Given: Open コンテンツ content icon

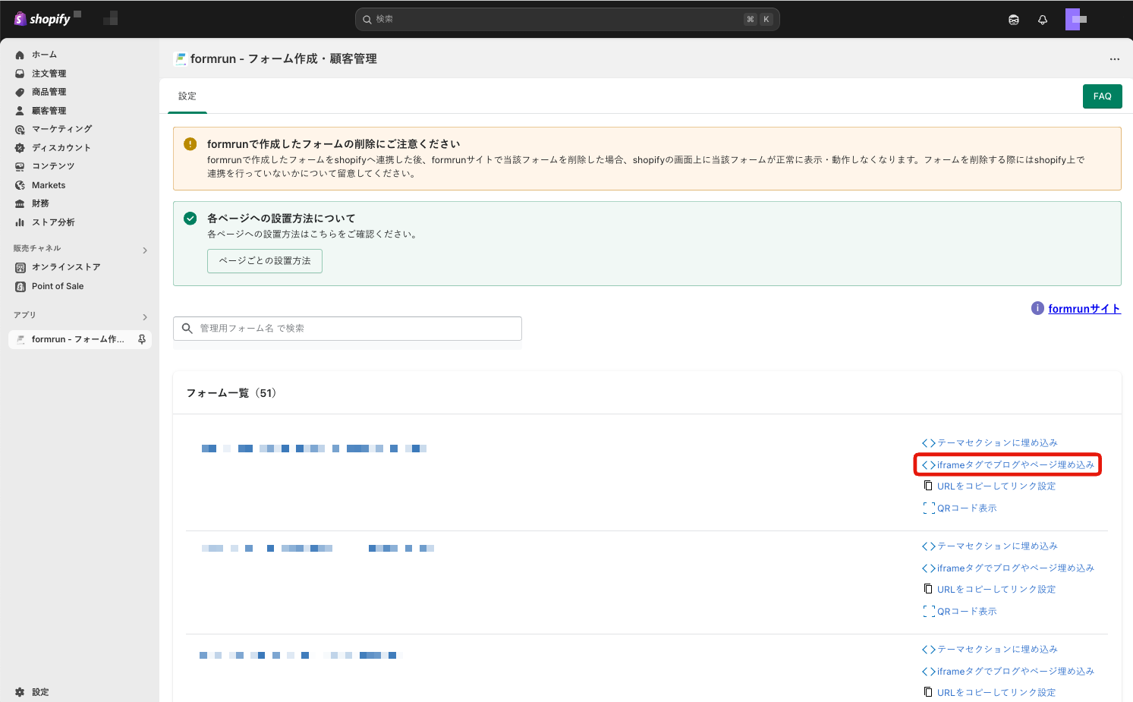Looking at the screenshot, I should [x=20, y=166].
